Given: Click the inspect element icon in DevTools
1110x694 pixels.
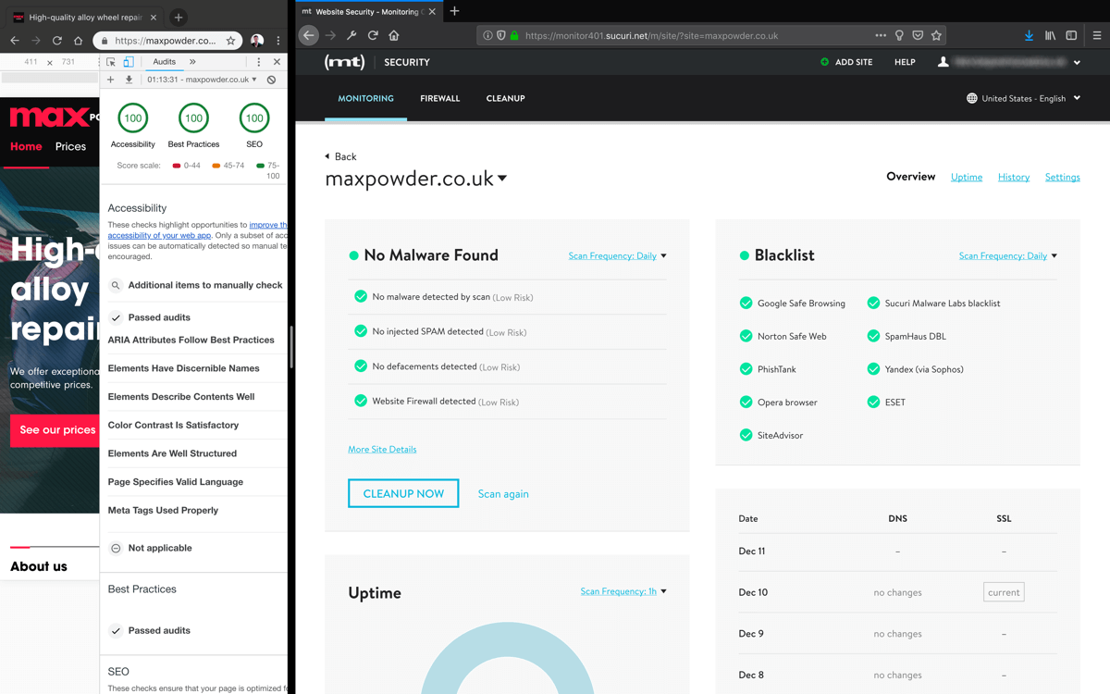Looking at the screenshot, I should 111,62.
